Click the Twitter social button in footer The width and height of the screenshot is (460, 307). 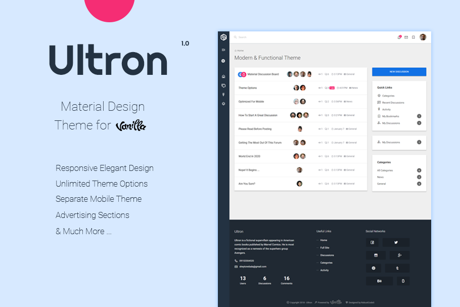[x=396, y=243]
